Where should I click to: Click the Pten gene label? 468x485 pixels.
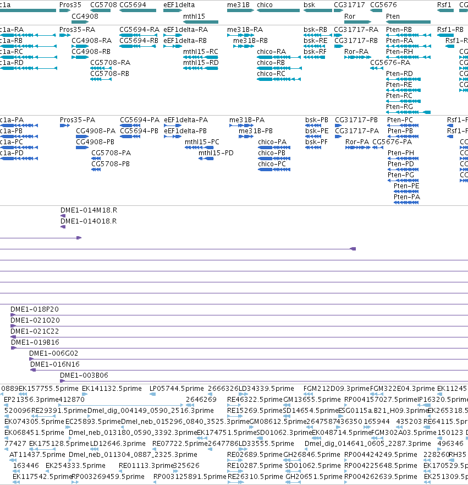click(393, 17)
